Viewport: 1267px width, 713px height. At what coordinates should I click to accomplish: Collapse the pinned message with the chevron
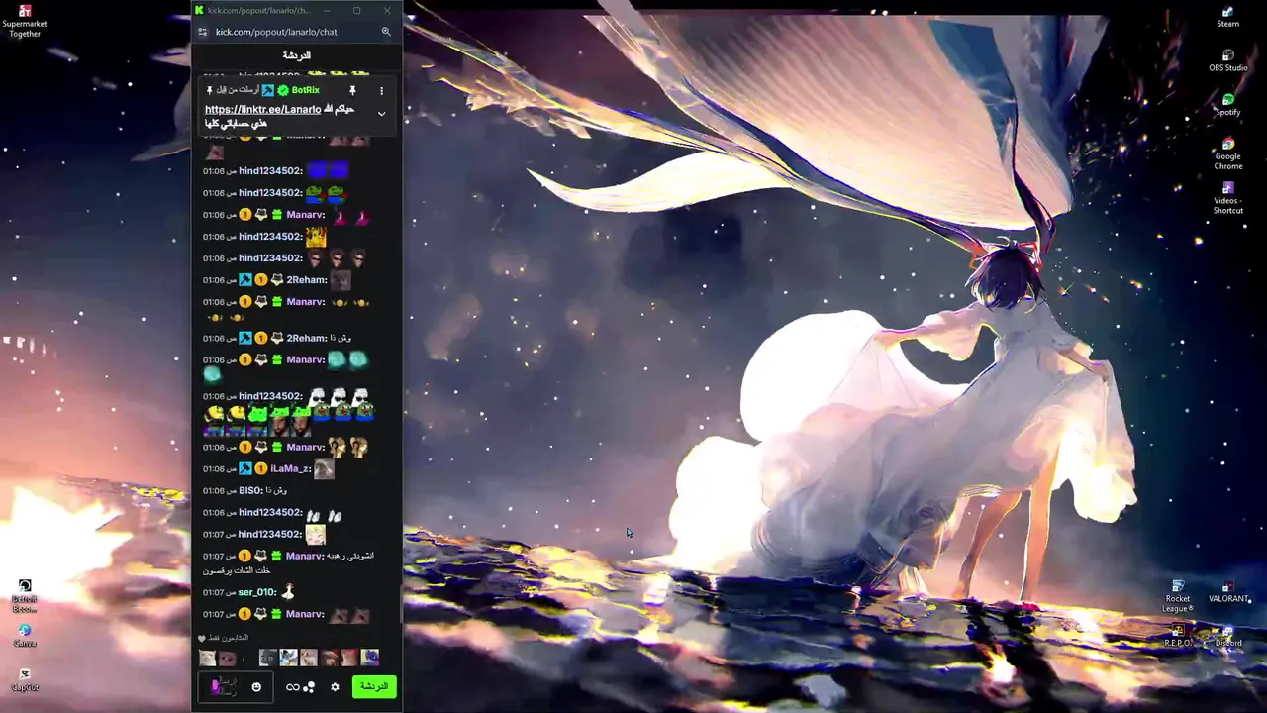point(381,114)
